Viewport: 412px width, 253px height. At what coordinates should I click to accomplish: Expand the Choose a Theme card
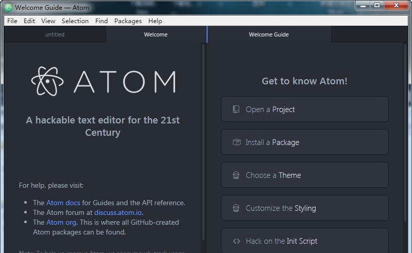pos(305,175)
